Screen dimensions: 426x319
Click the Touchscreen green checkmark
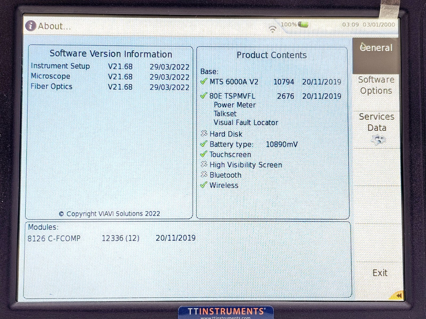[204, 154]
